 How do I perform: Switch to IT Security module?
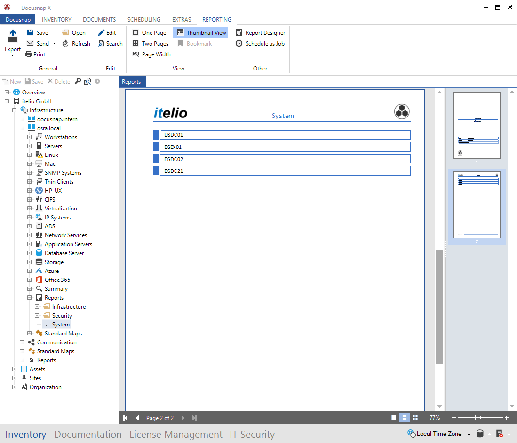coord(252,435)
